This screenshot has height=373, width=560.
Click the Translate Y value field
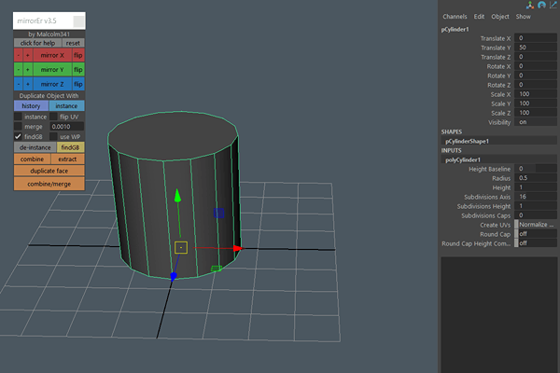coord(537,48)
